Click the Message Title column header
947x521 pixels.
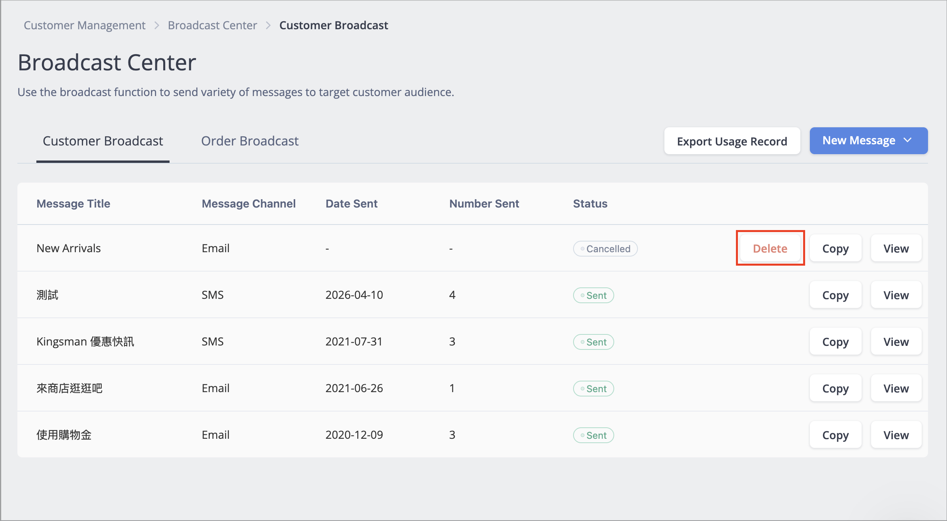pos(73,204)
